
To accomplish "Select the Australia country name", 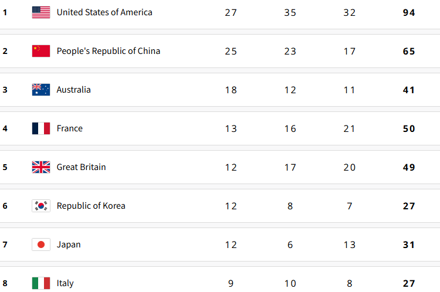I will point(74,90).
